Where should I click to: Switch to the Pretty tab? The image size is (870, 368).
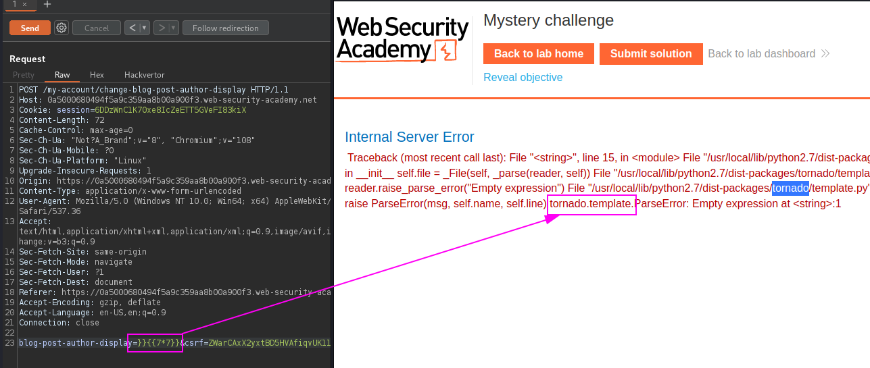[24, 75]
